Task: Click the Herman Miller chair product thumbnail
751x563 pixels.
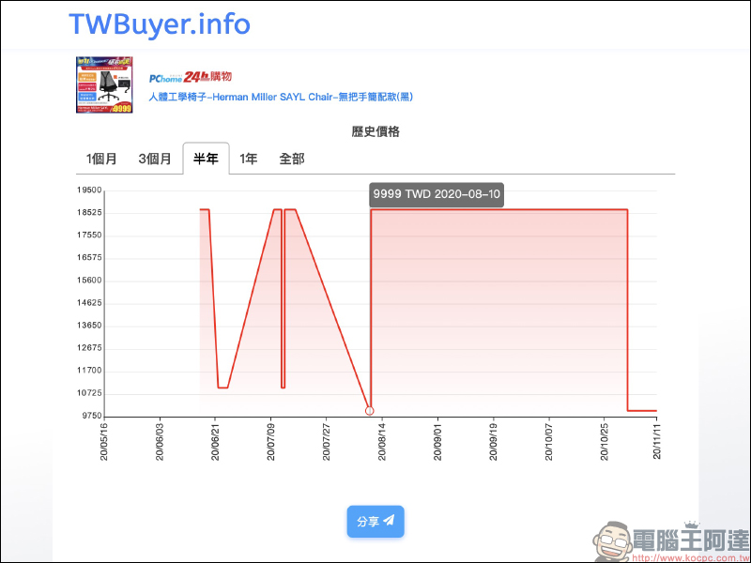Action: (x=104, y=84)
